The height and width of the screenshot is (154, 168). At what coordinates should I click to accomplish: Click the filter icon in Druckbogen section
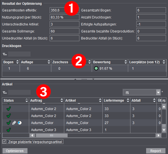[x=5, y=54]
